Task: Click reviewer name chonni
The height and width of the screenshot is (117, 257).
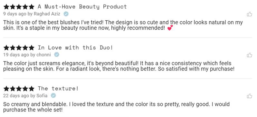Action: pos(43,55)
